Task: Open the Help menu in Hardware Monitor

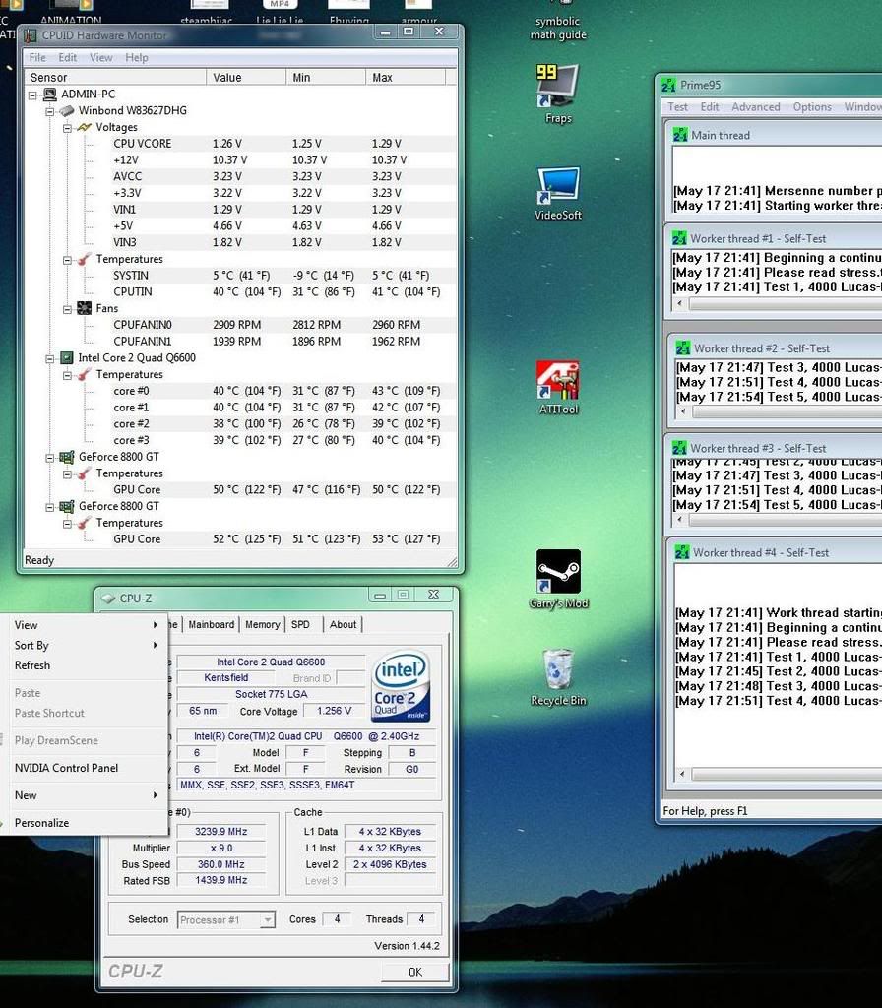Action: (x=136, y=58)
